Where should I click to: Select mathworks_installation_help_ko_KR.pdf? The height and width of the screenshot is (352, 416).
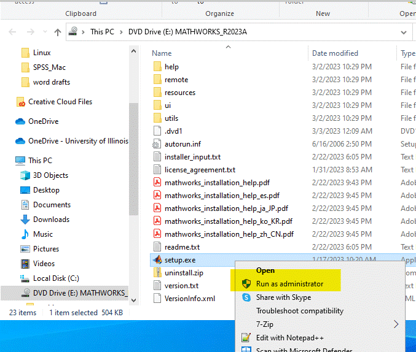[x=223, y=221]
